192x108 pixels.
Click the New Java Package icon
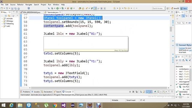click(68, 8)
